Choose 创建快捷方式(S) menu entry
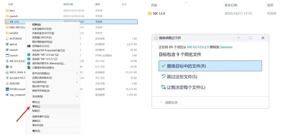The width and height of the screenshot is (284, 138). (x=41, y=116)
